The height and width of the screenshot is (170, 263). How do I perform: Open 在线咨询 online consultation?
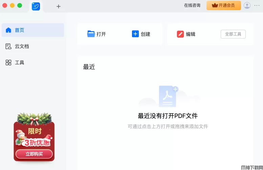(192, 5)
